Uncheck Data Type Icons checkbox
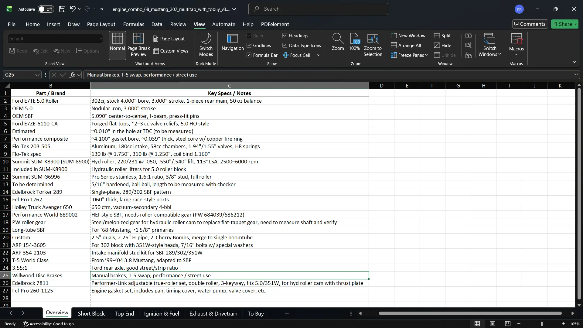583x328 pixels. pos(285,46)
